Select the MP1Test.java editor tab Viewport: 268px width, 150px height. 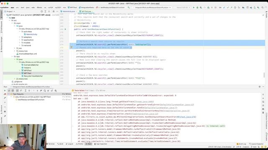(x=86, y=11)
